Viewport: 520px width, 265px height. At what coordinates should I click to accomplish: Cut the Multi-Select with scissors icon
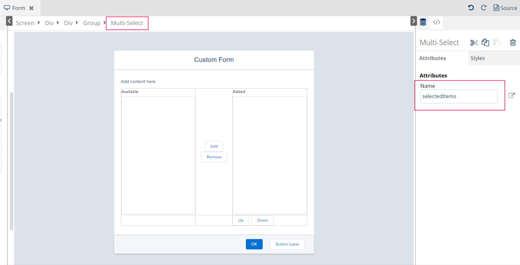click(474, 43)
